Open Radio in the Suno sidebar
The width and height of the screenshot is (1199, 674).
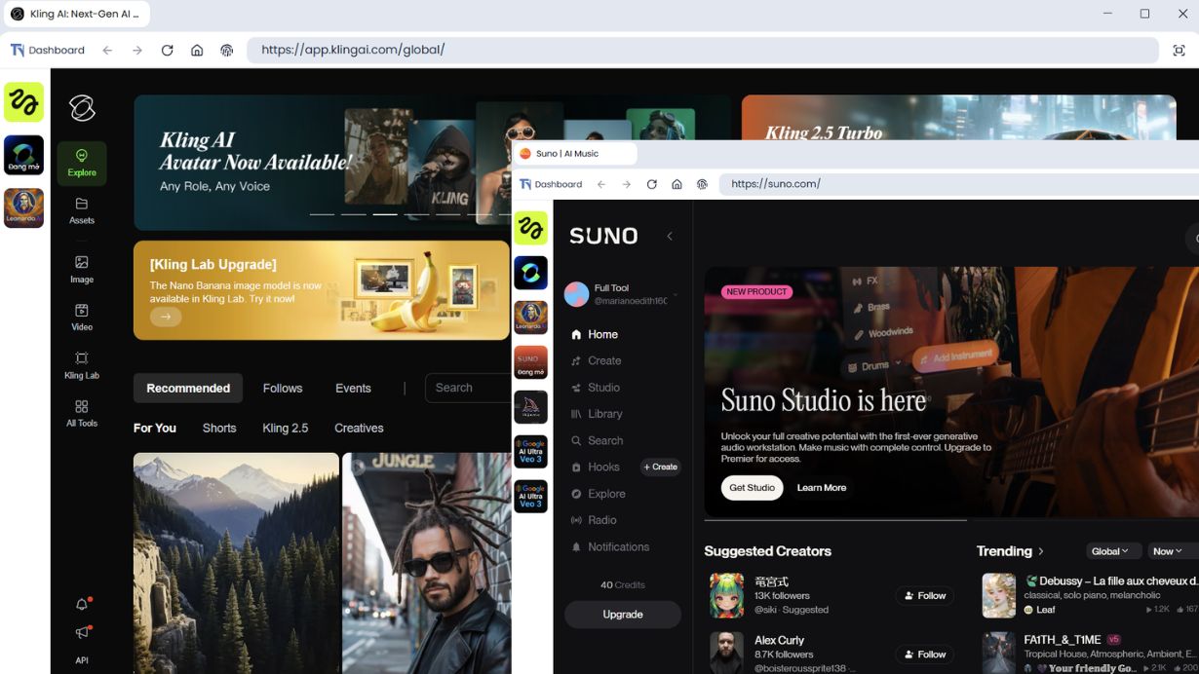coord(601,520)
